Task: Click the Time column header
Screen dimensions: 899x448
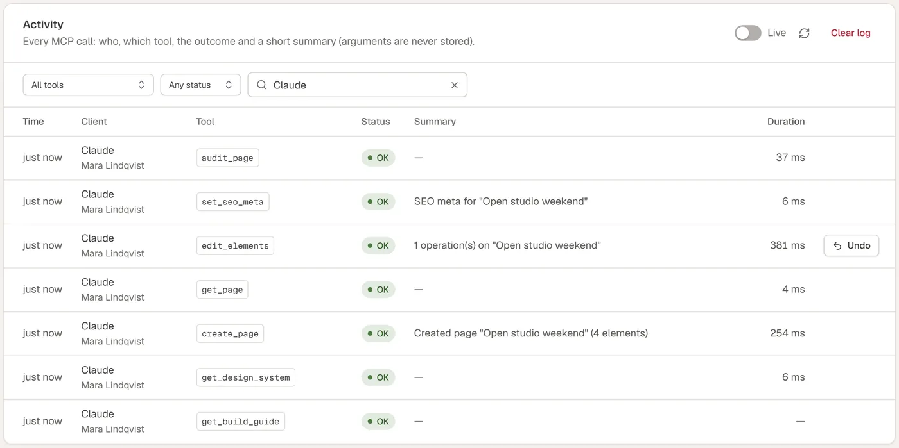Action: coord(33,122)
